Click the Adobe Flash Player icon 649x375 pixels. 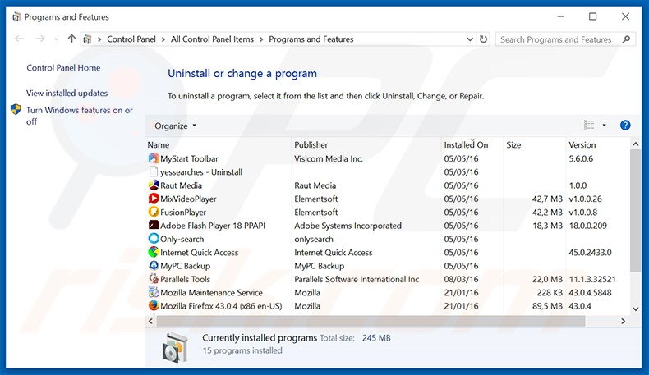click(x=154, y=226)
